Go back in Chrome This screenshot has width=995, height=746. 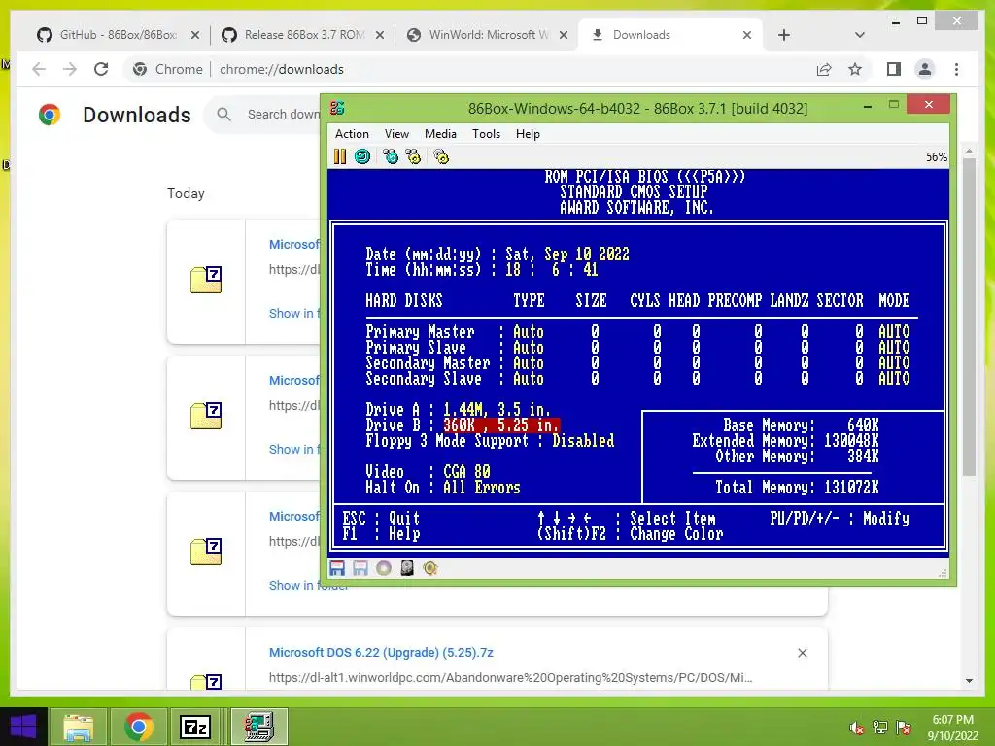(x=39, y=69)
